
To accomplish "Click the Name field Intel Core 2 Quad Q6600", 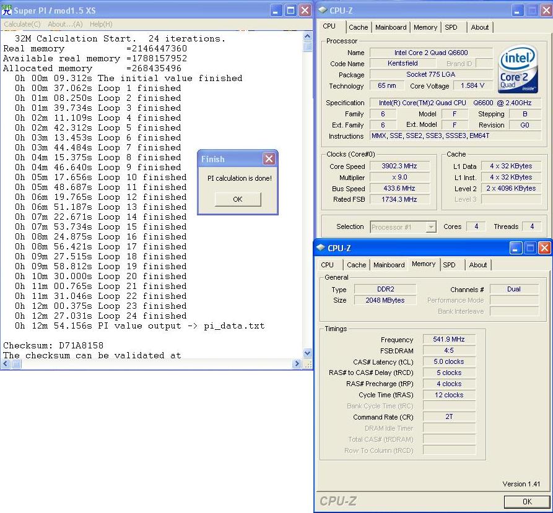I will [430, 53].
